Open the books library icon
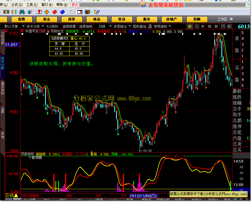 [87, 12]
